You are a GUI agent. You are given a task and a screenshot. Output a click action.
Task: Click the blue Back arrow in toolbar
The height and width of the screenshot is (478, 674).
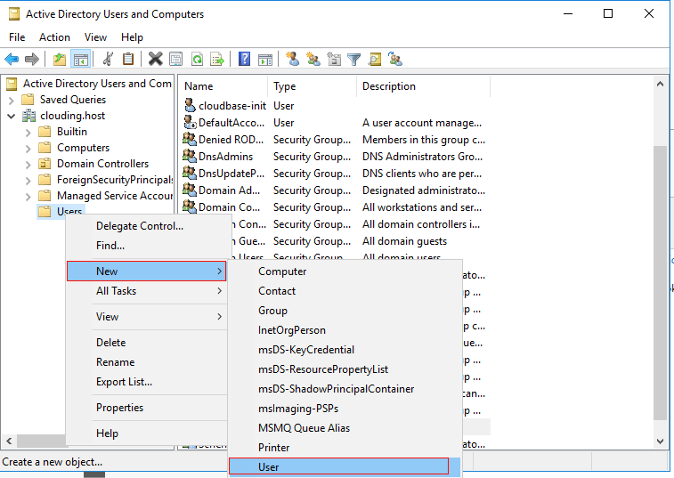click(12, 59)
